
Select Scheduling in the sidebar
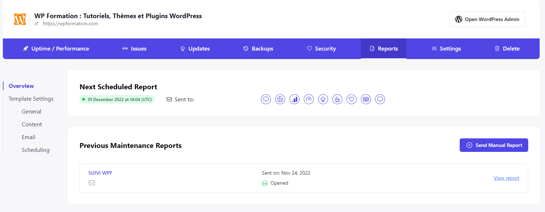pyautogui.click(x=35, y=150)
